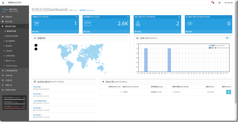Screen dimensions: 238x122
Task: Click the hamburger menu icon in top bar
Action: click(3, 3)
